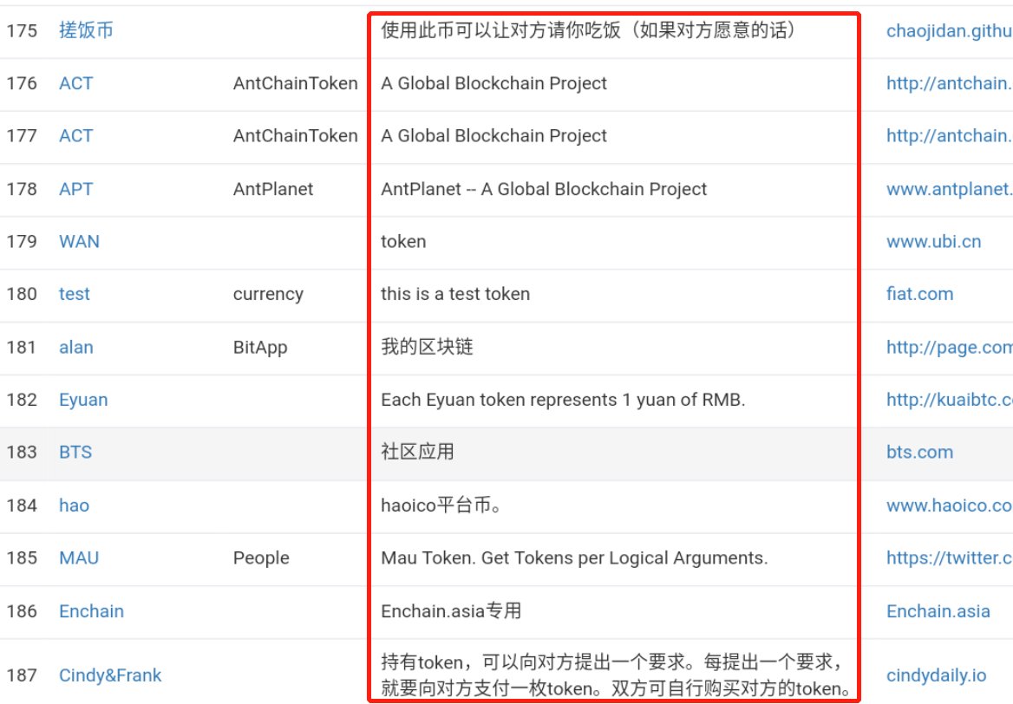Click the Enchain.asia专用 description

[451, 611]
